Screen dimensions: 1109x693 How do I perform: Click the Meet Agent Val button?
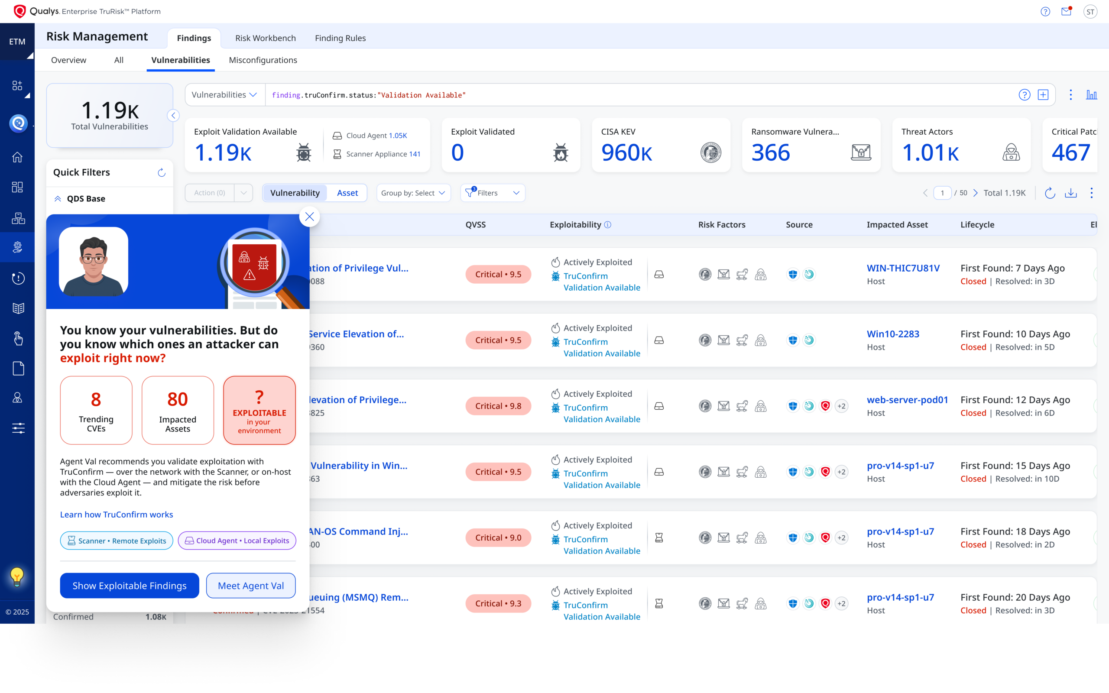(x=251, y=585)
